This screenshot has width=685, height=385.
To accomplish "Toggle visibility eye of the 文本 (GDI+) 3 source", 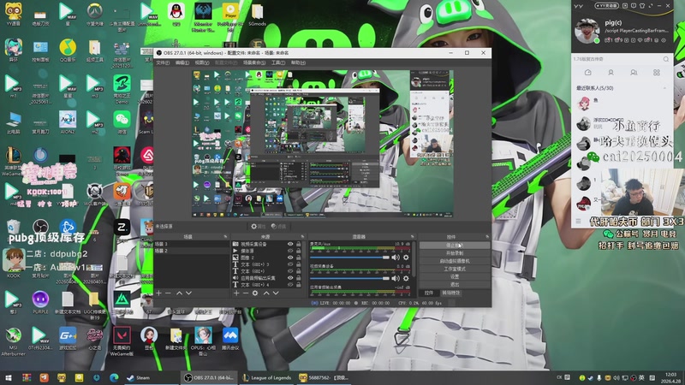I will (x=290, y=264).
